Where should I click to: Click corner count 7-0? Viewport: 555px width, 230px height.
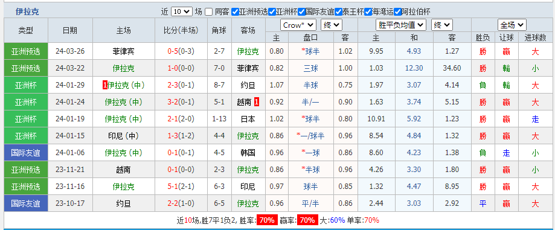[x=219, y=68]
